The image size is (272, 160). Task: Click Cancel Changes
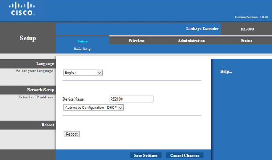(x=185, y=155)
